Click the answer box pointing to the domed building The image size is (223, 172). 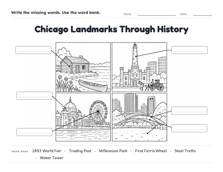tap(34, 96)
